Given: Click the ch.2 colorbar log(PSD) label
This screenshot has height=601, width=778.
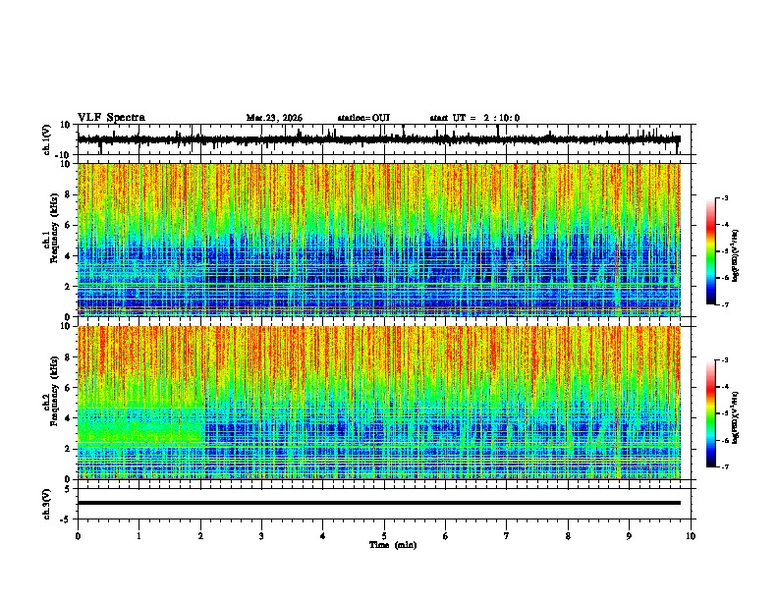Looking at the screenshot, I should 736,417.
